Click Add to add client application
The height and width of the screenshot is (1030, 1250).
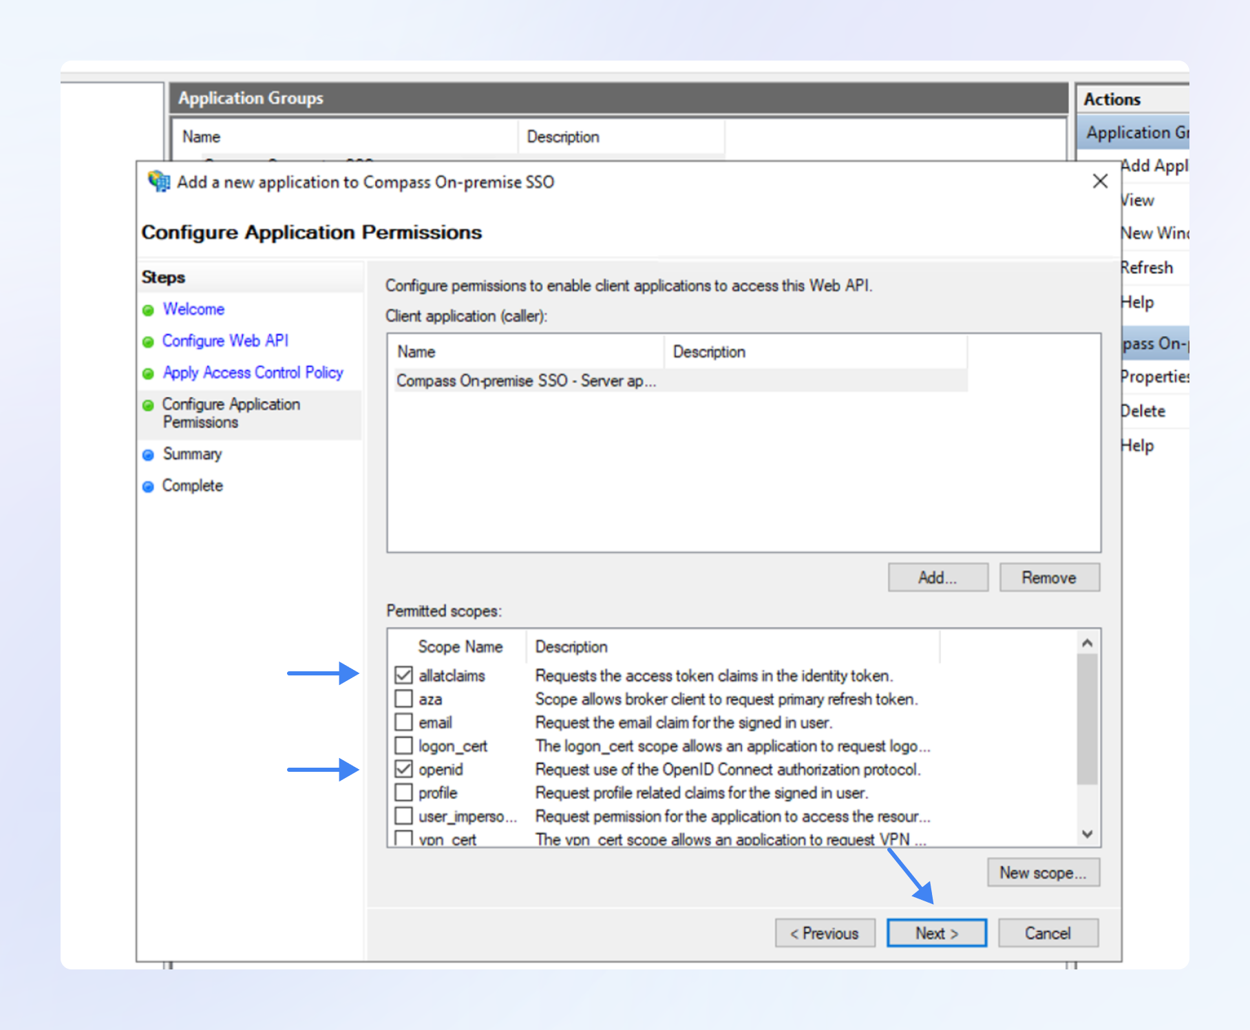(937, 577)
